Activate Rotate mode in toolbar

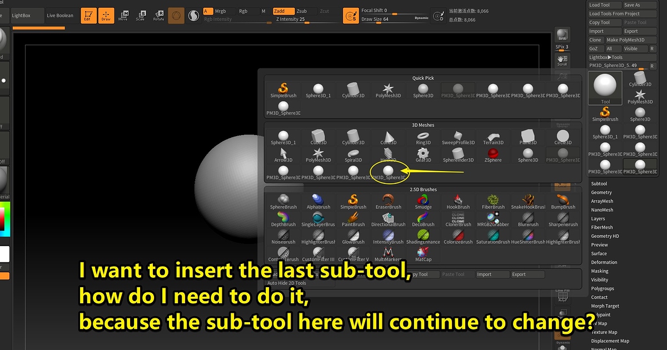tap(158, 16)
